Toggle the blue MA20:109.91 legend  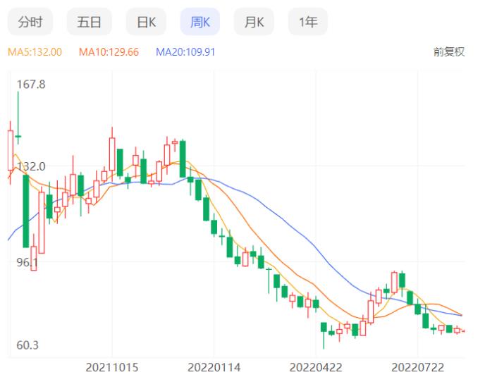pyautogui.click(x=185, y=52)
